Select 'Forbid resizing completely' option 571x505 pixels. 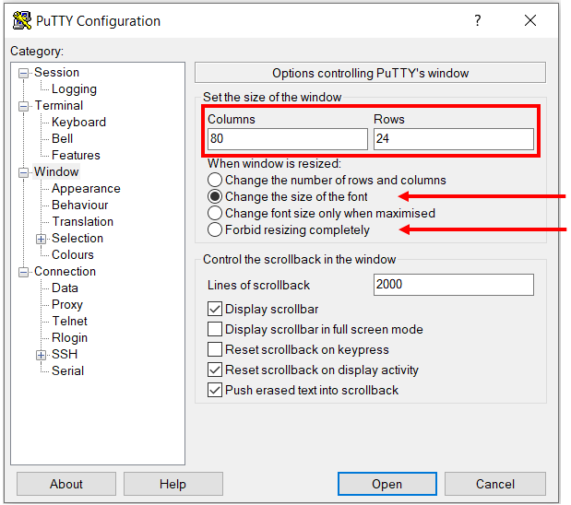click(x=215, y=230)
